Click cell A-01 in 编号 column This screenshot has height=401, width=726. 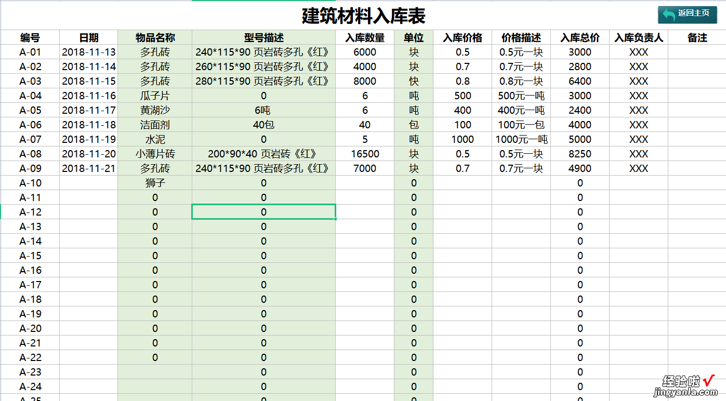[30, 52]
